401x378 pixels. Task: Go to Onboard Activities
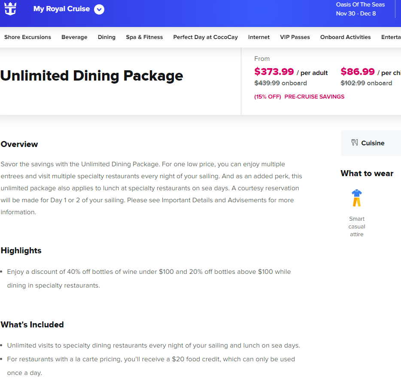coord(346,37)
